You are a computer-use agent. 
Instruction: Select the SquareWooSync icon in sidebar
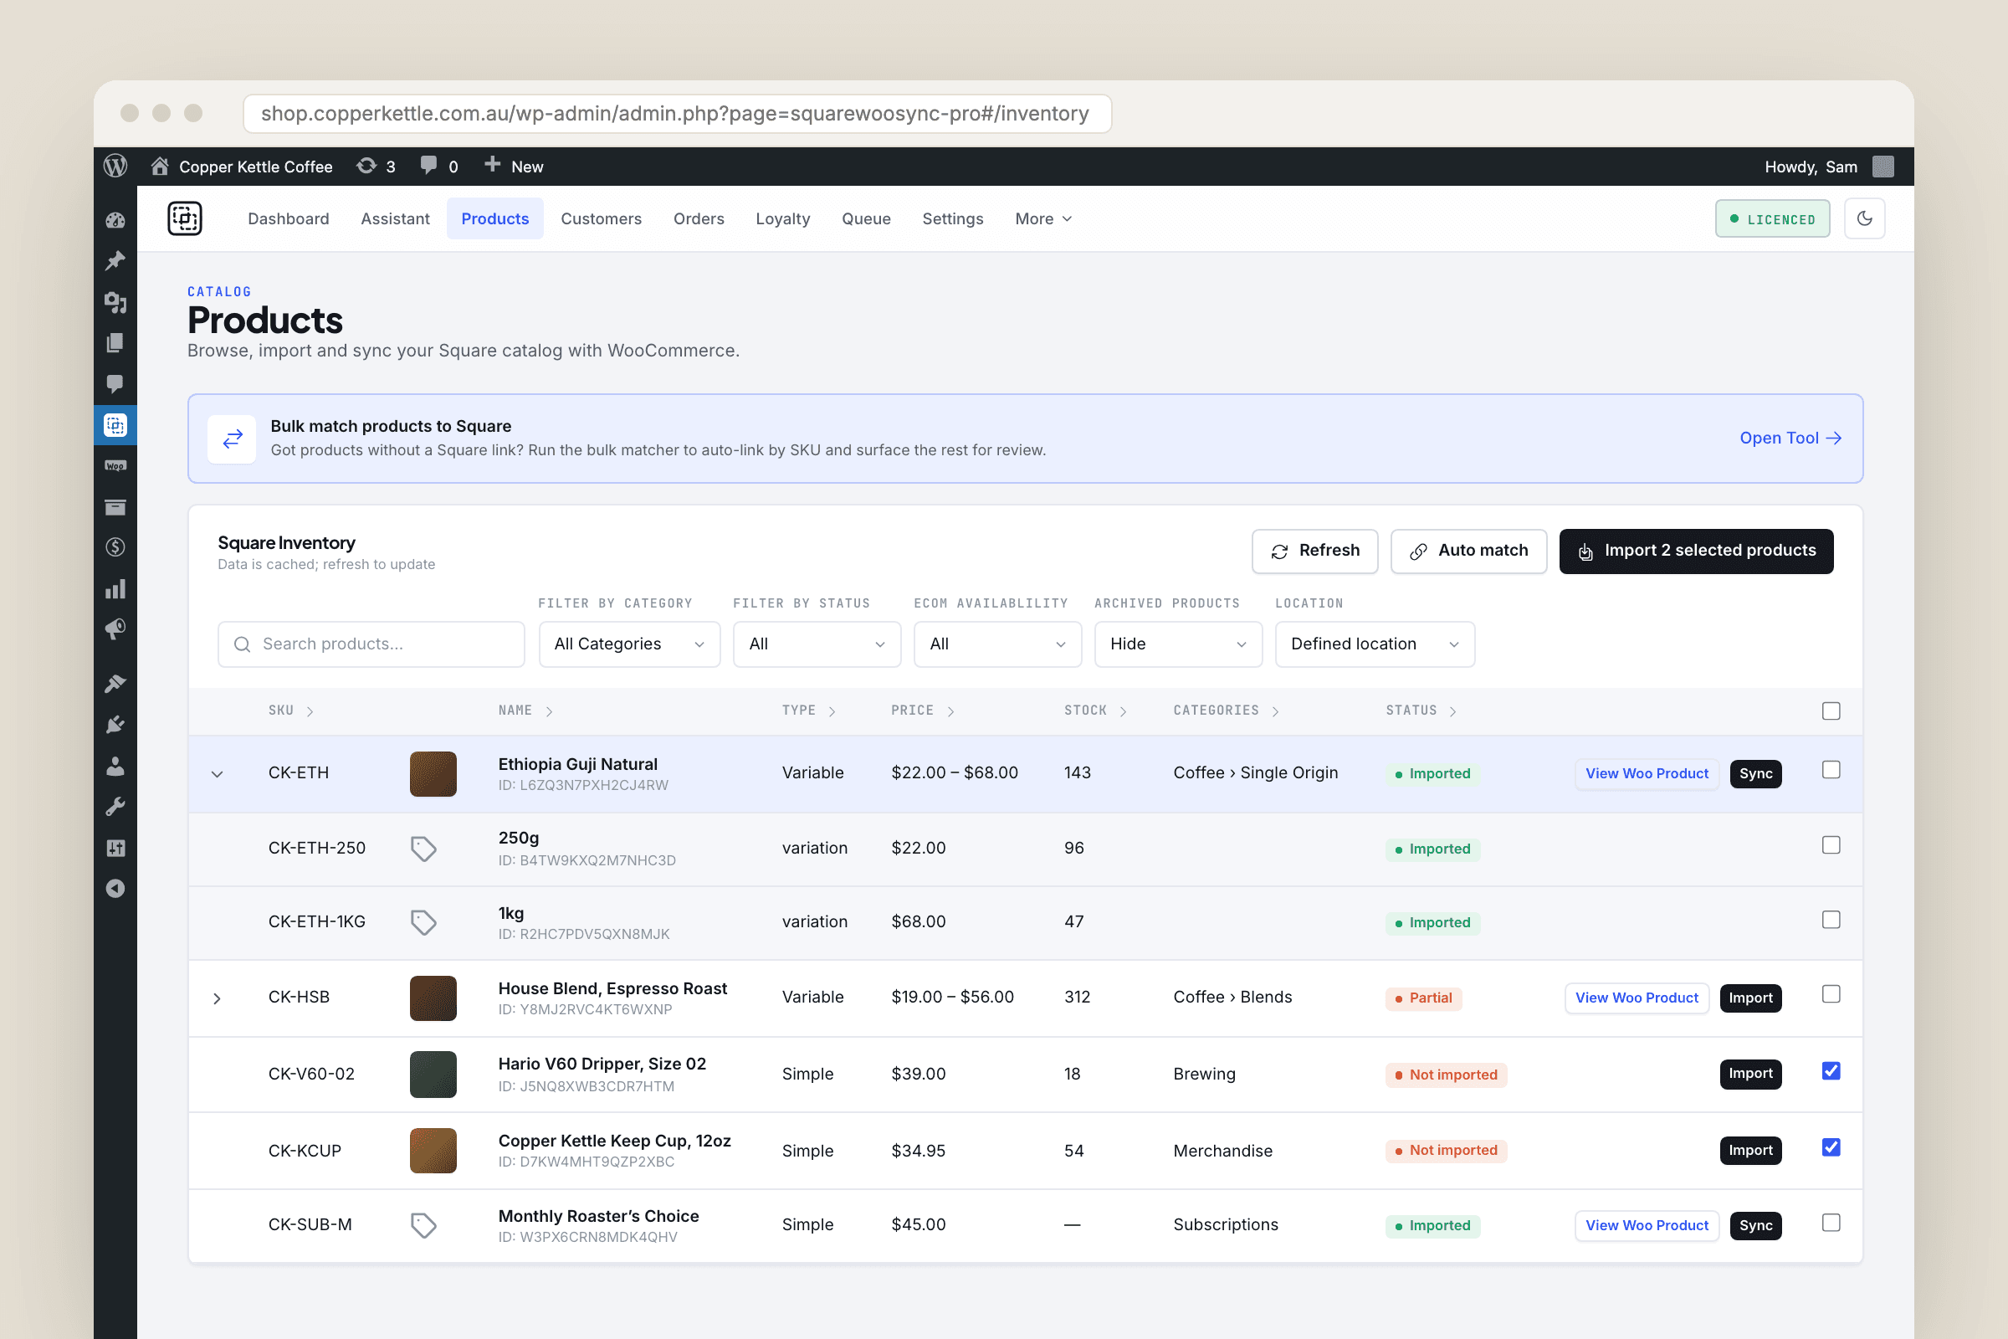pyautogui.click(x=115, y=424)
